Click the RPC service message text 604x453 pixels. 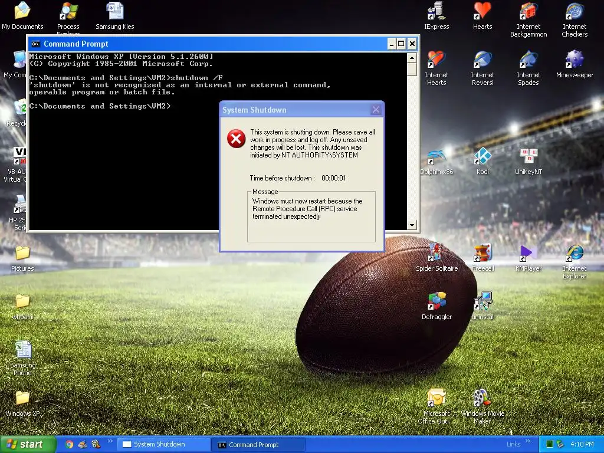tap(307, 209)
